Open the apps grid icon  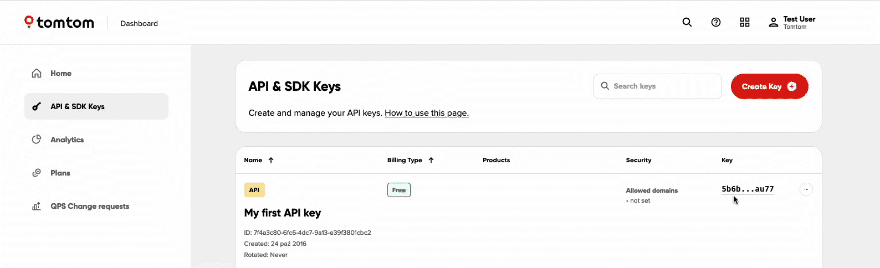[745, 22]
